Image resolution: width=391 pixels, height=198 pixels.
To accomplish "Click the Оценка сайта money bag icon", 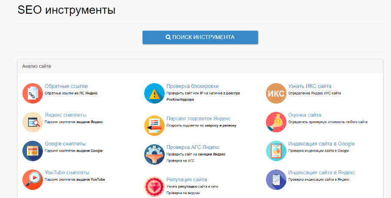I will click(276, 122).
